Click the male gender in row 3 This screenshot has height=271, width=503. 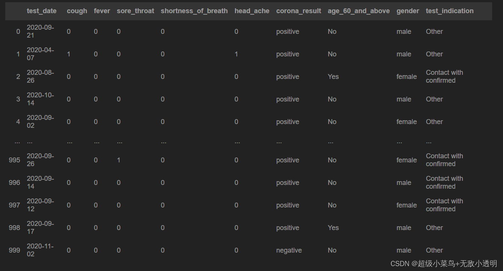[404, 99]
